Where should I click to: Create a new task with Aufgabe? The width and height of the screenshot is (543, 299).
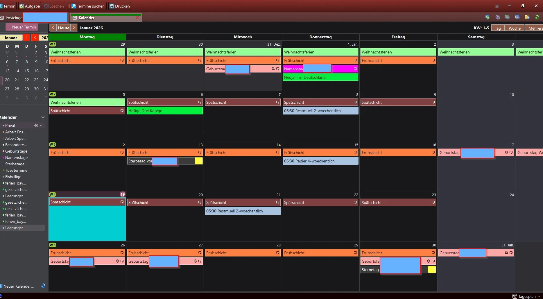coord(30,6)
